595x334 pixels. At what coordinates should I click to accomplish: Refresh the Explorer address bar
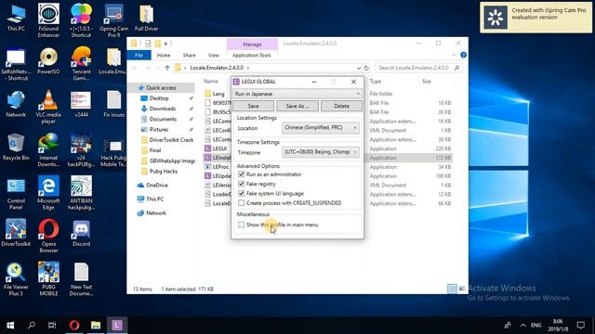[x=366, y=68]
